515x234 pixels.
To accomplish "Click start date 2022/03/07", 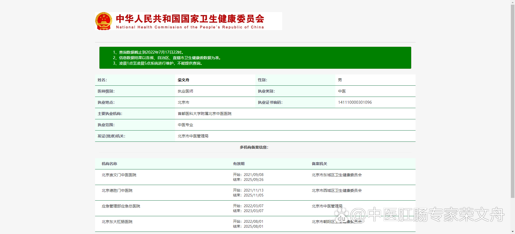I will 254,206.
